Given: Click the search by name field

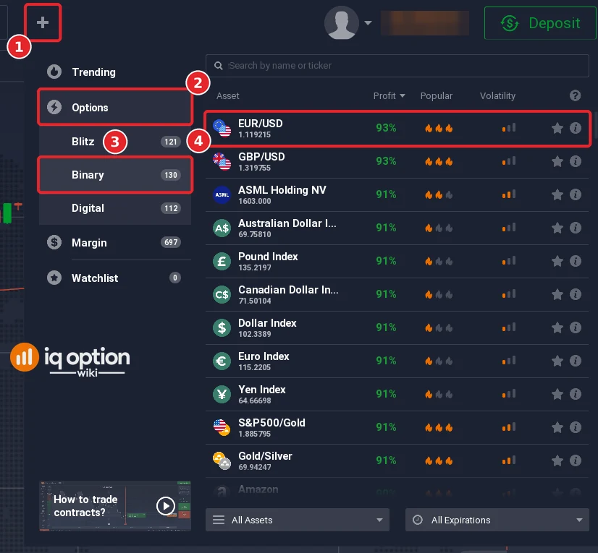Looking at the screenshot, I should (x=397, y=66).
